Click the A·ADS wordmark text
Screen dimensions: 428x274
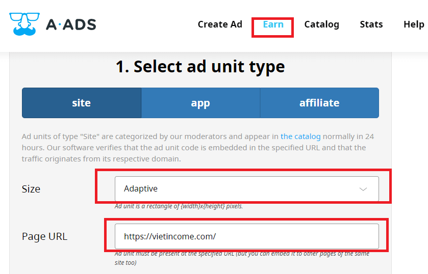(x=71, y=24)
